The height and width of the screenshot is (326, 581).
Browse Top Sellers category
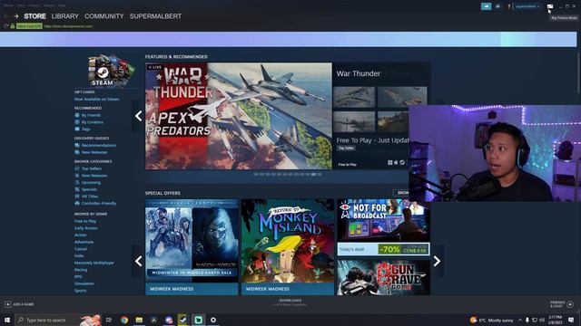pyautogui.click(x=92, y=168)
